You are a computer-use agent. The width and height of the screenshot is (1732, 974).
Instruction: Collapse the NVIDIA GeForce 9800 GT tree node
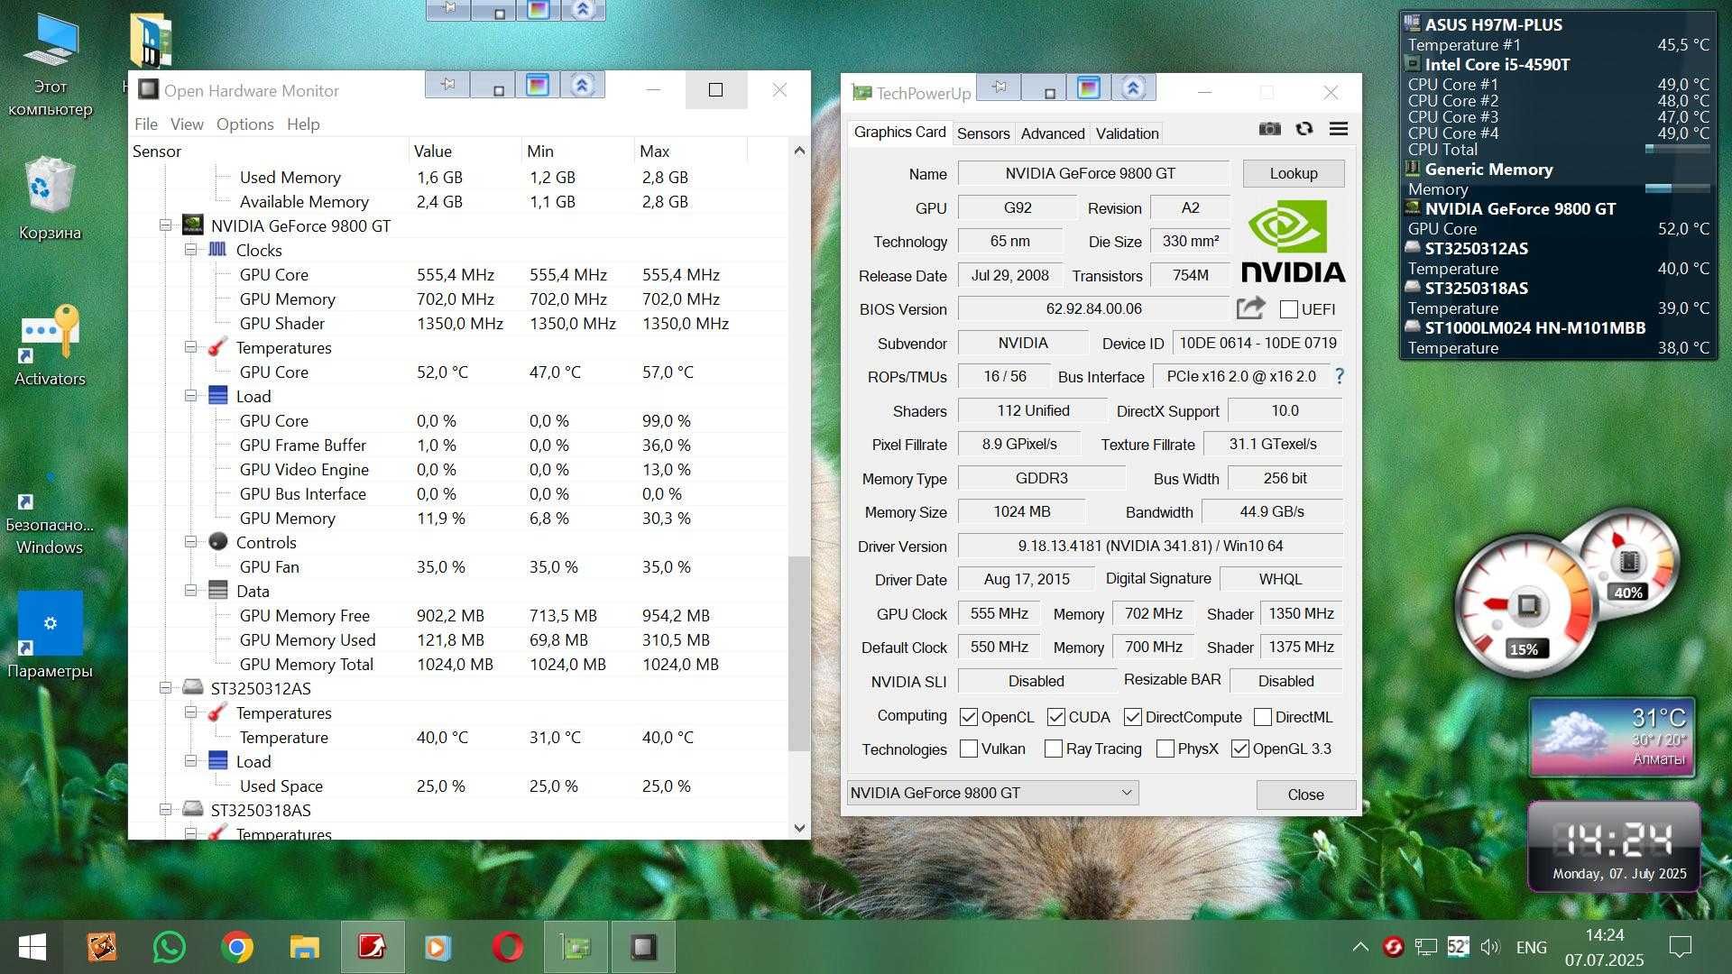click(x=166, y=225)
